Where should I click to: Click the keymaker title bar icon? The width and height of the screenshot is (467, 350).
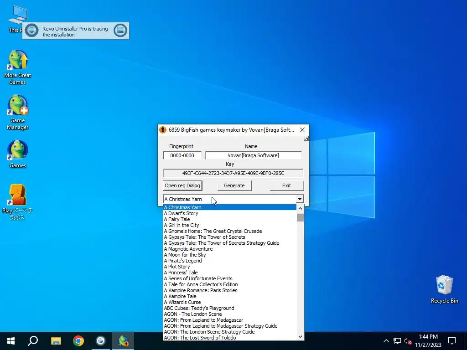pos(163,130)
